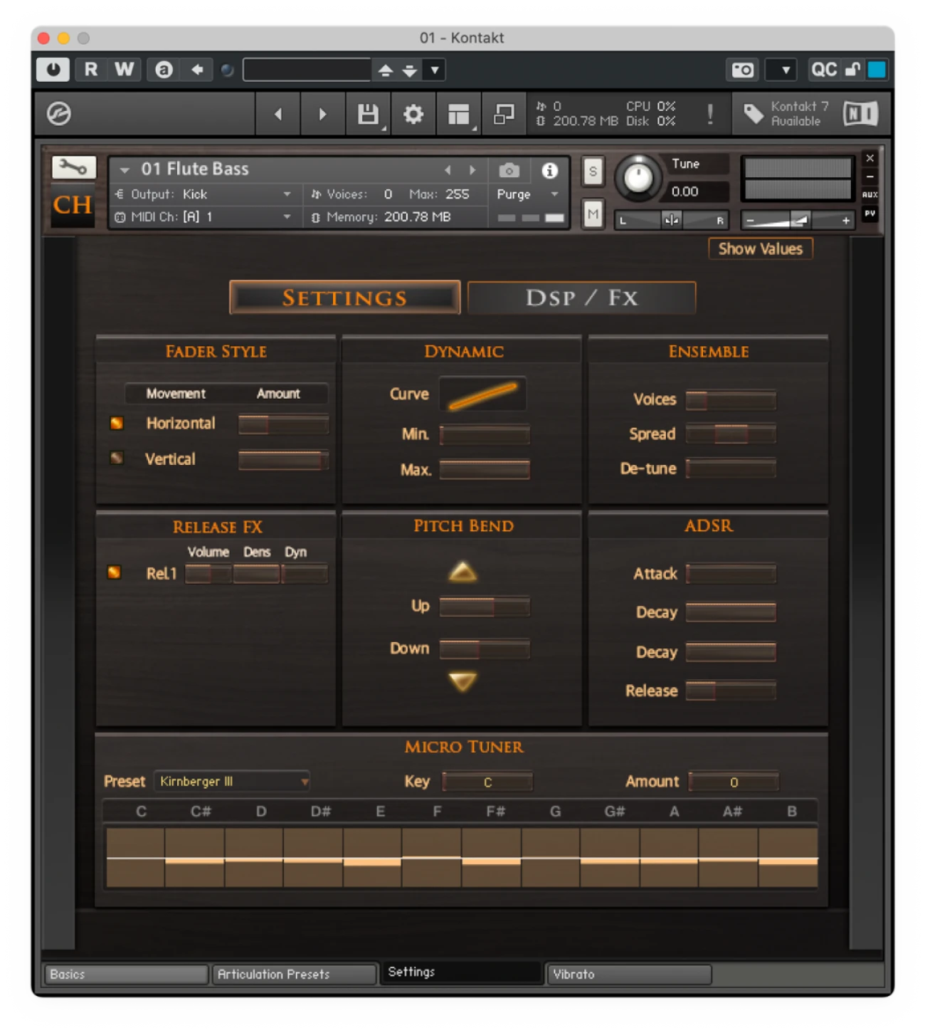Click the Ensemble Spread slider
Screen dimensions: 925x1033
click(x=731, y=434)
